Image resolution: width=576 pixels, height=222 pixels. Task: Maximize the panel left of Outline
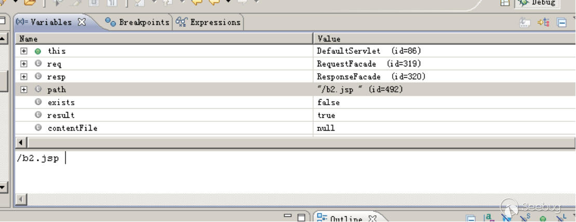pyautogui.click(x=301, y=218)
